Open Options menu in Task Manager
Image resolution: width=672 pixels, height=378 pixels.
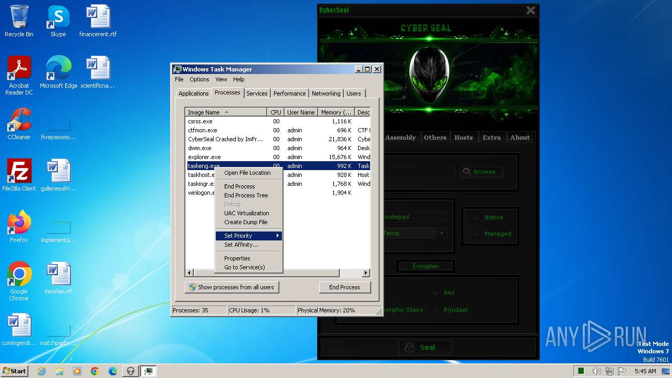(x=199, y=79)
